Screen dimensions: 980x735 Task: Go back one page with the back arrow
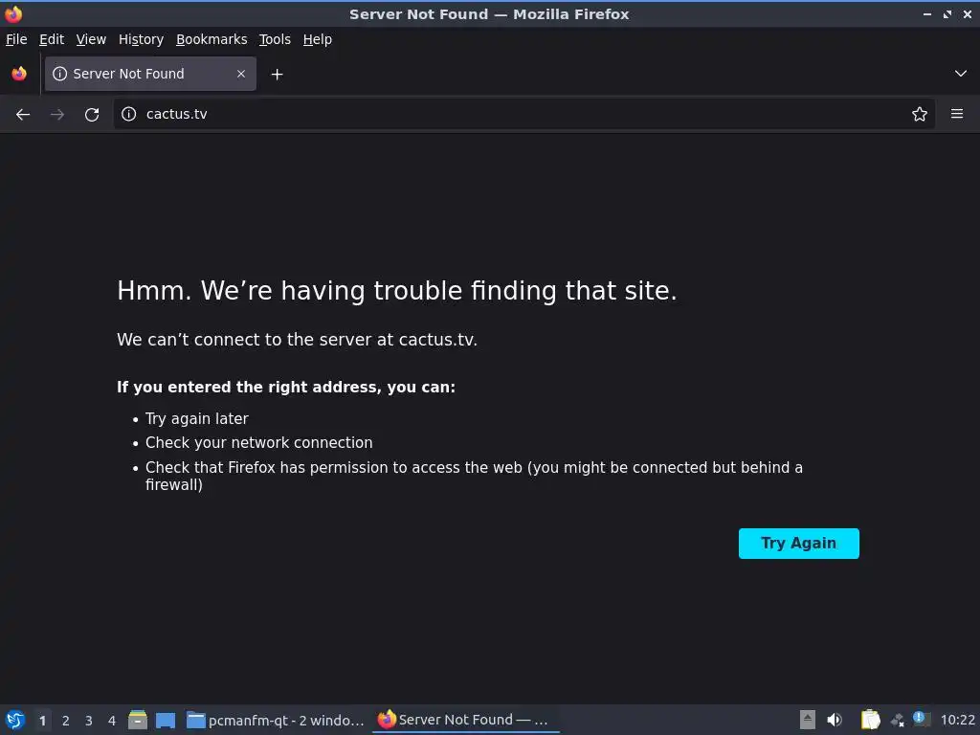23,115
